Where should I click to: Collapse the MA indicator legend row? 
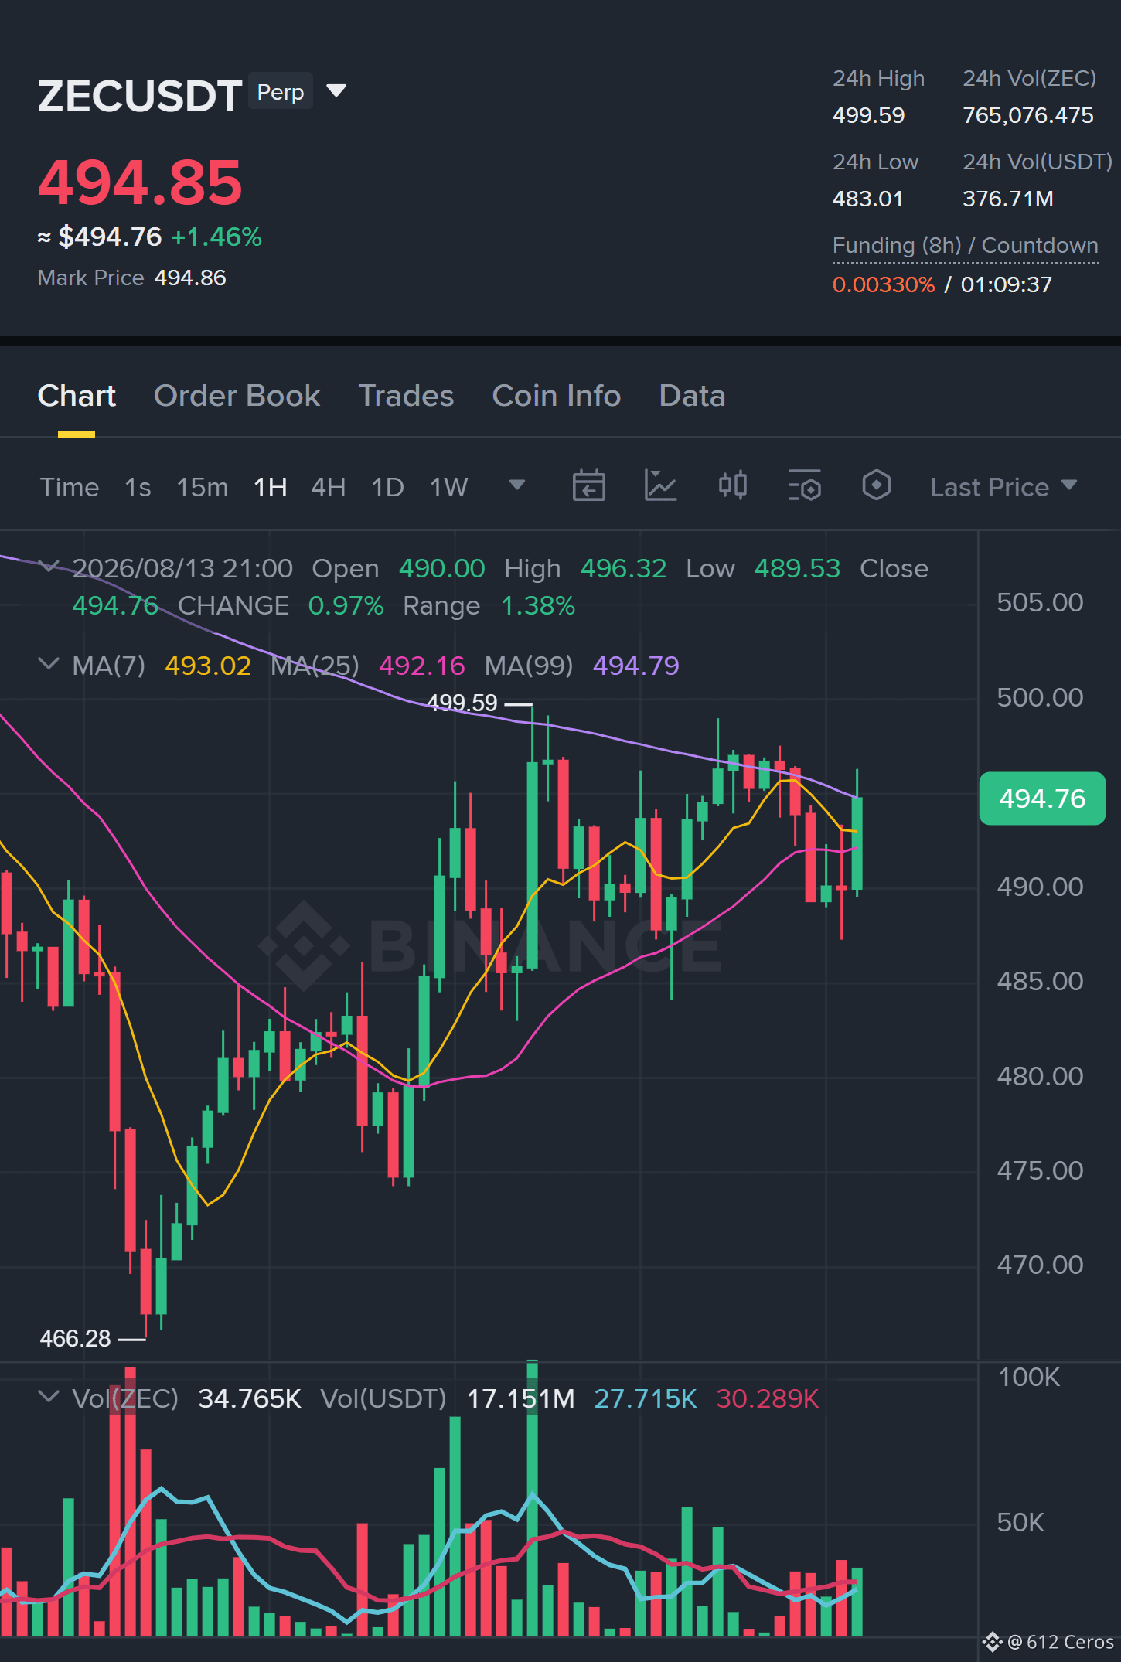pos(49,664)
